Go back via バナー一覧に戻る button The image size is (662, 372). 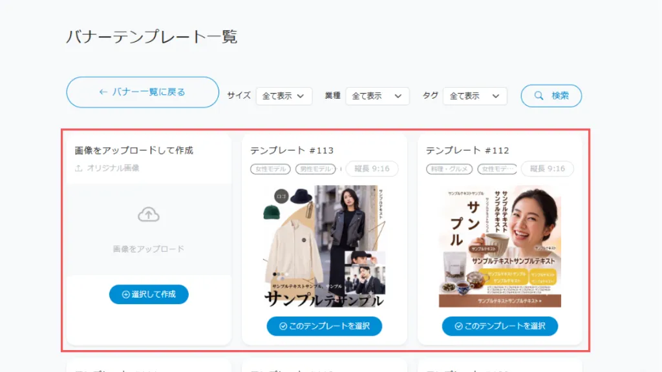click(x=143, y=92)
